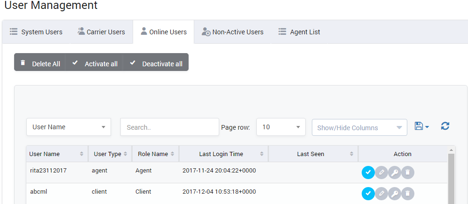Click the edit pencil icon for rita23112017
Screen dimensions: 468x204
point(381,173)
